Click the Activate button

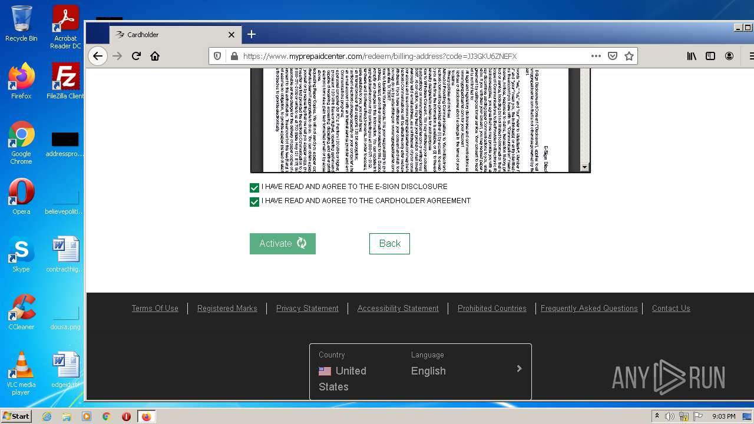pos(283,244)
